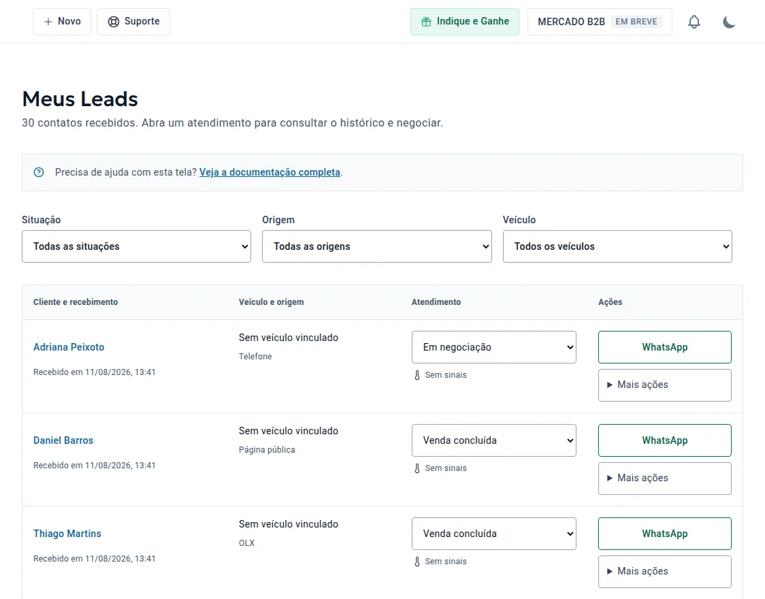This screenshot has width=765, height=599.
Task: Open Daniel Barros Venda concluída dropdown
Action: (493, 440)
